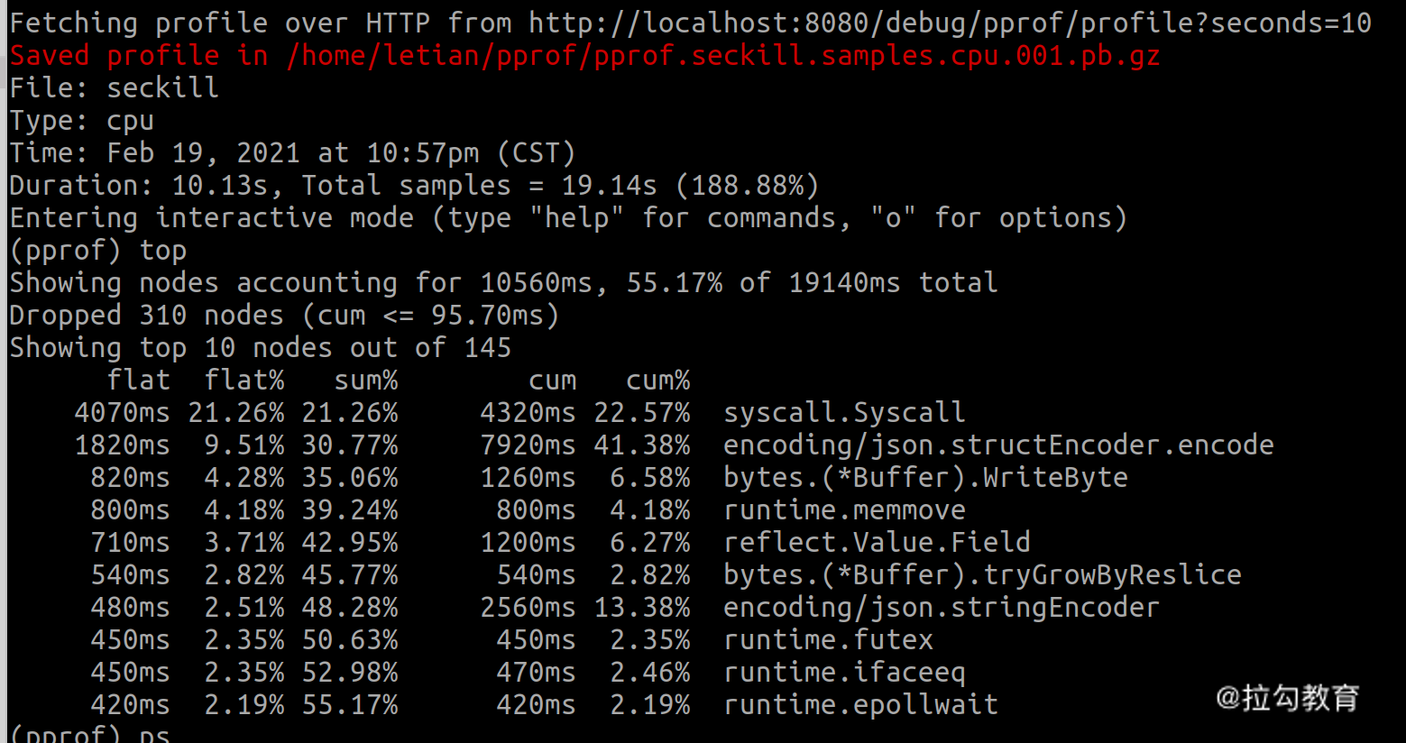Click the "flat" column header

tap(138, 380)
